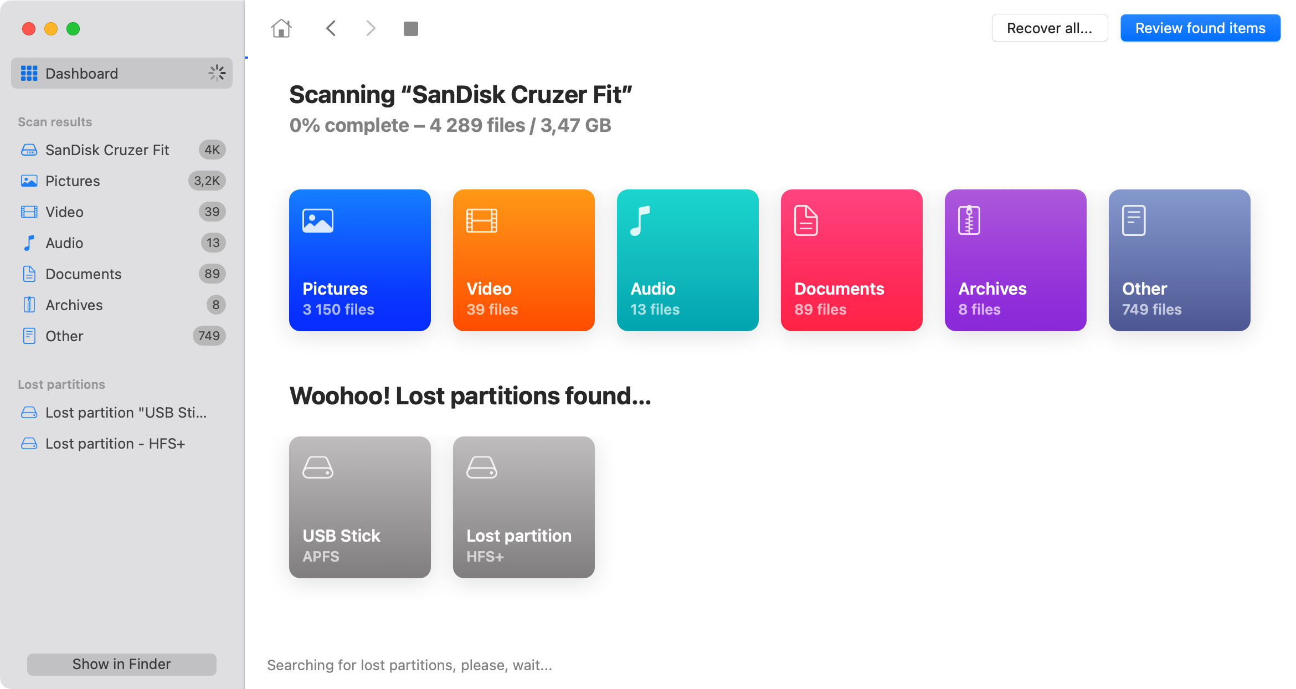Image resolution: width=1296 pixels, height=689 pixels.
Task: Select Lost partition - HFS+ in sidebar
Action: [x=122, y=443]
